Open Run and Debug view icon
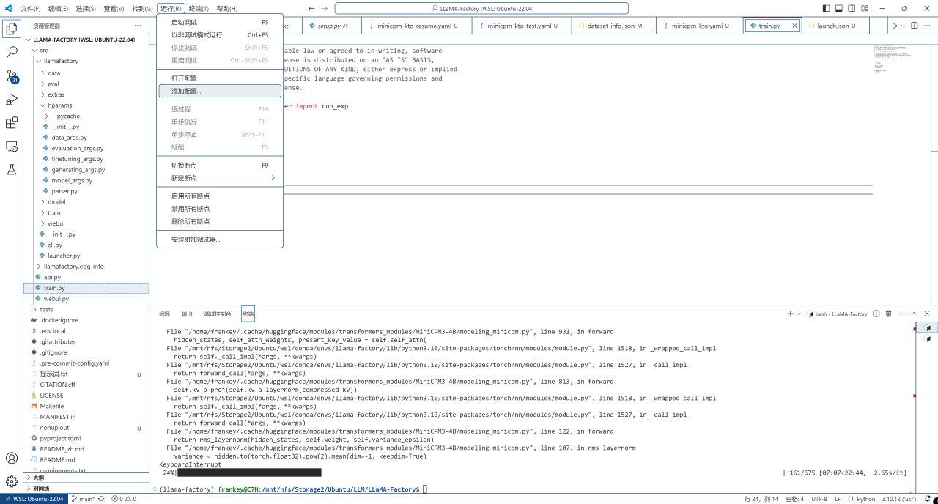938x504 pixels. [x=11, y=100]
